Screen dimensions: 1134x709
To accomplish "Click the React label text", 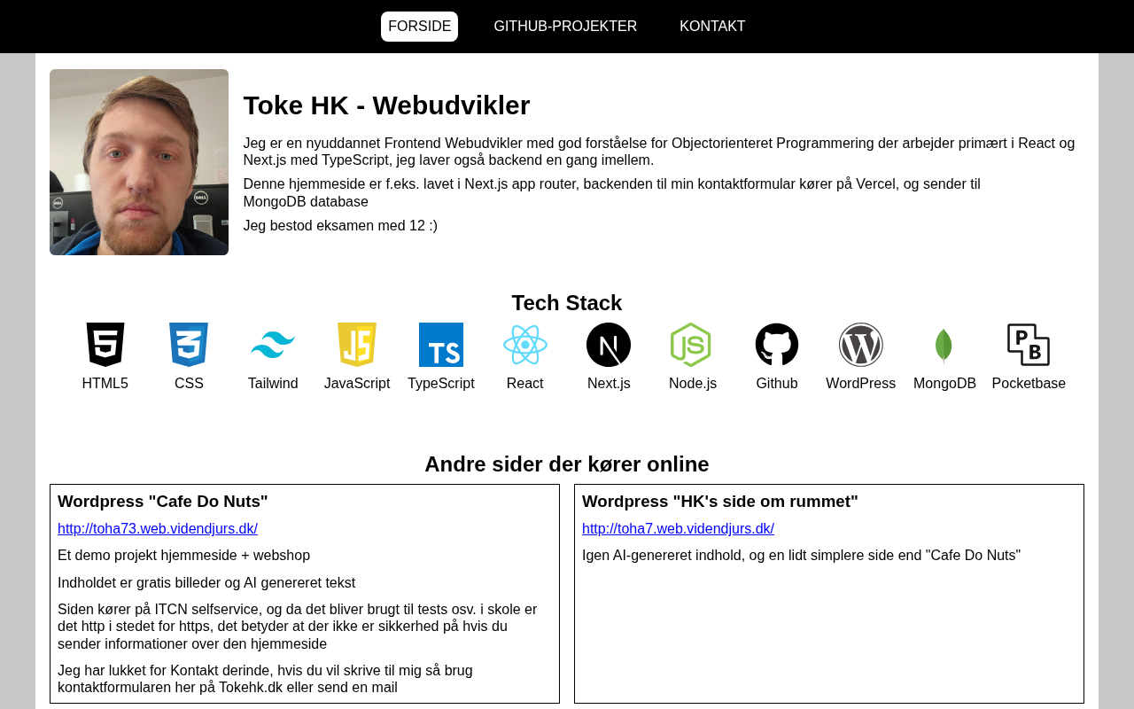I will pos(525,384).
